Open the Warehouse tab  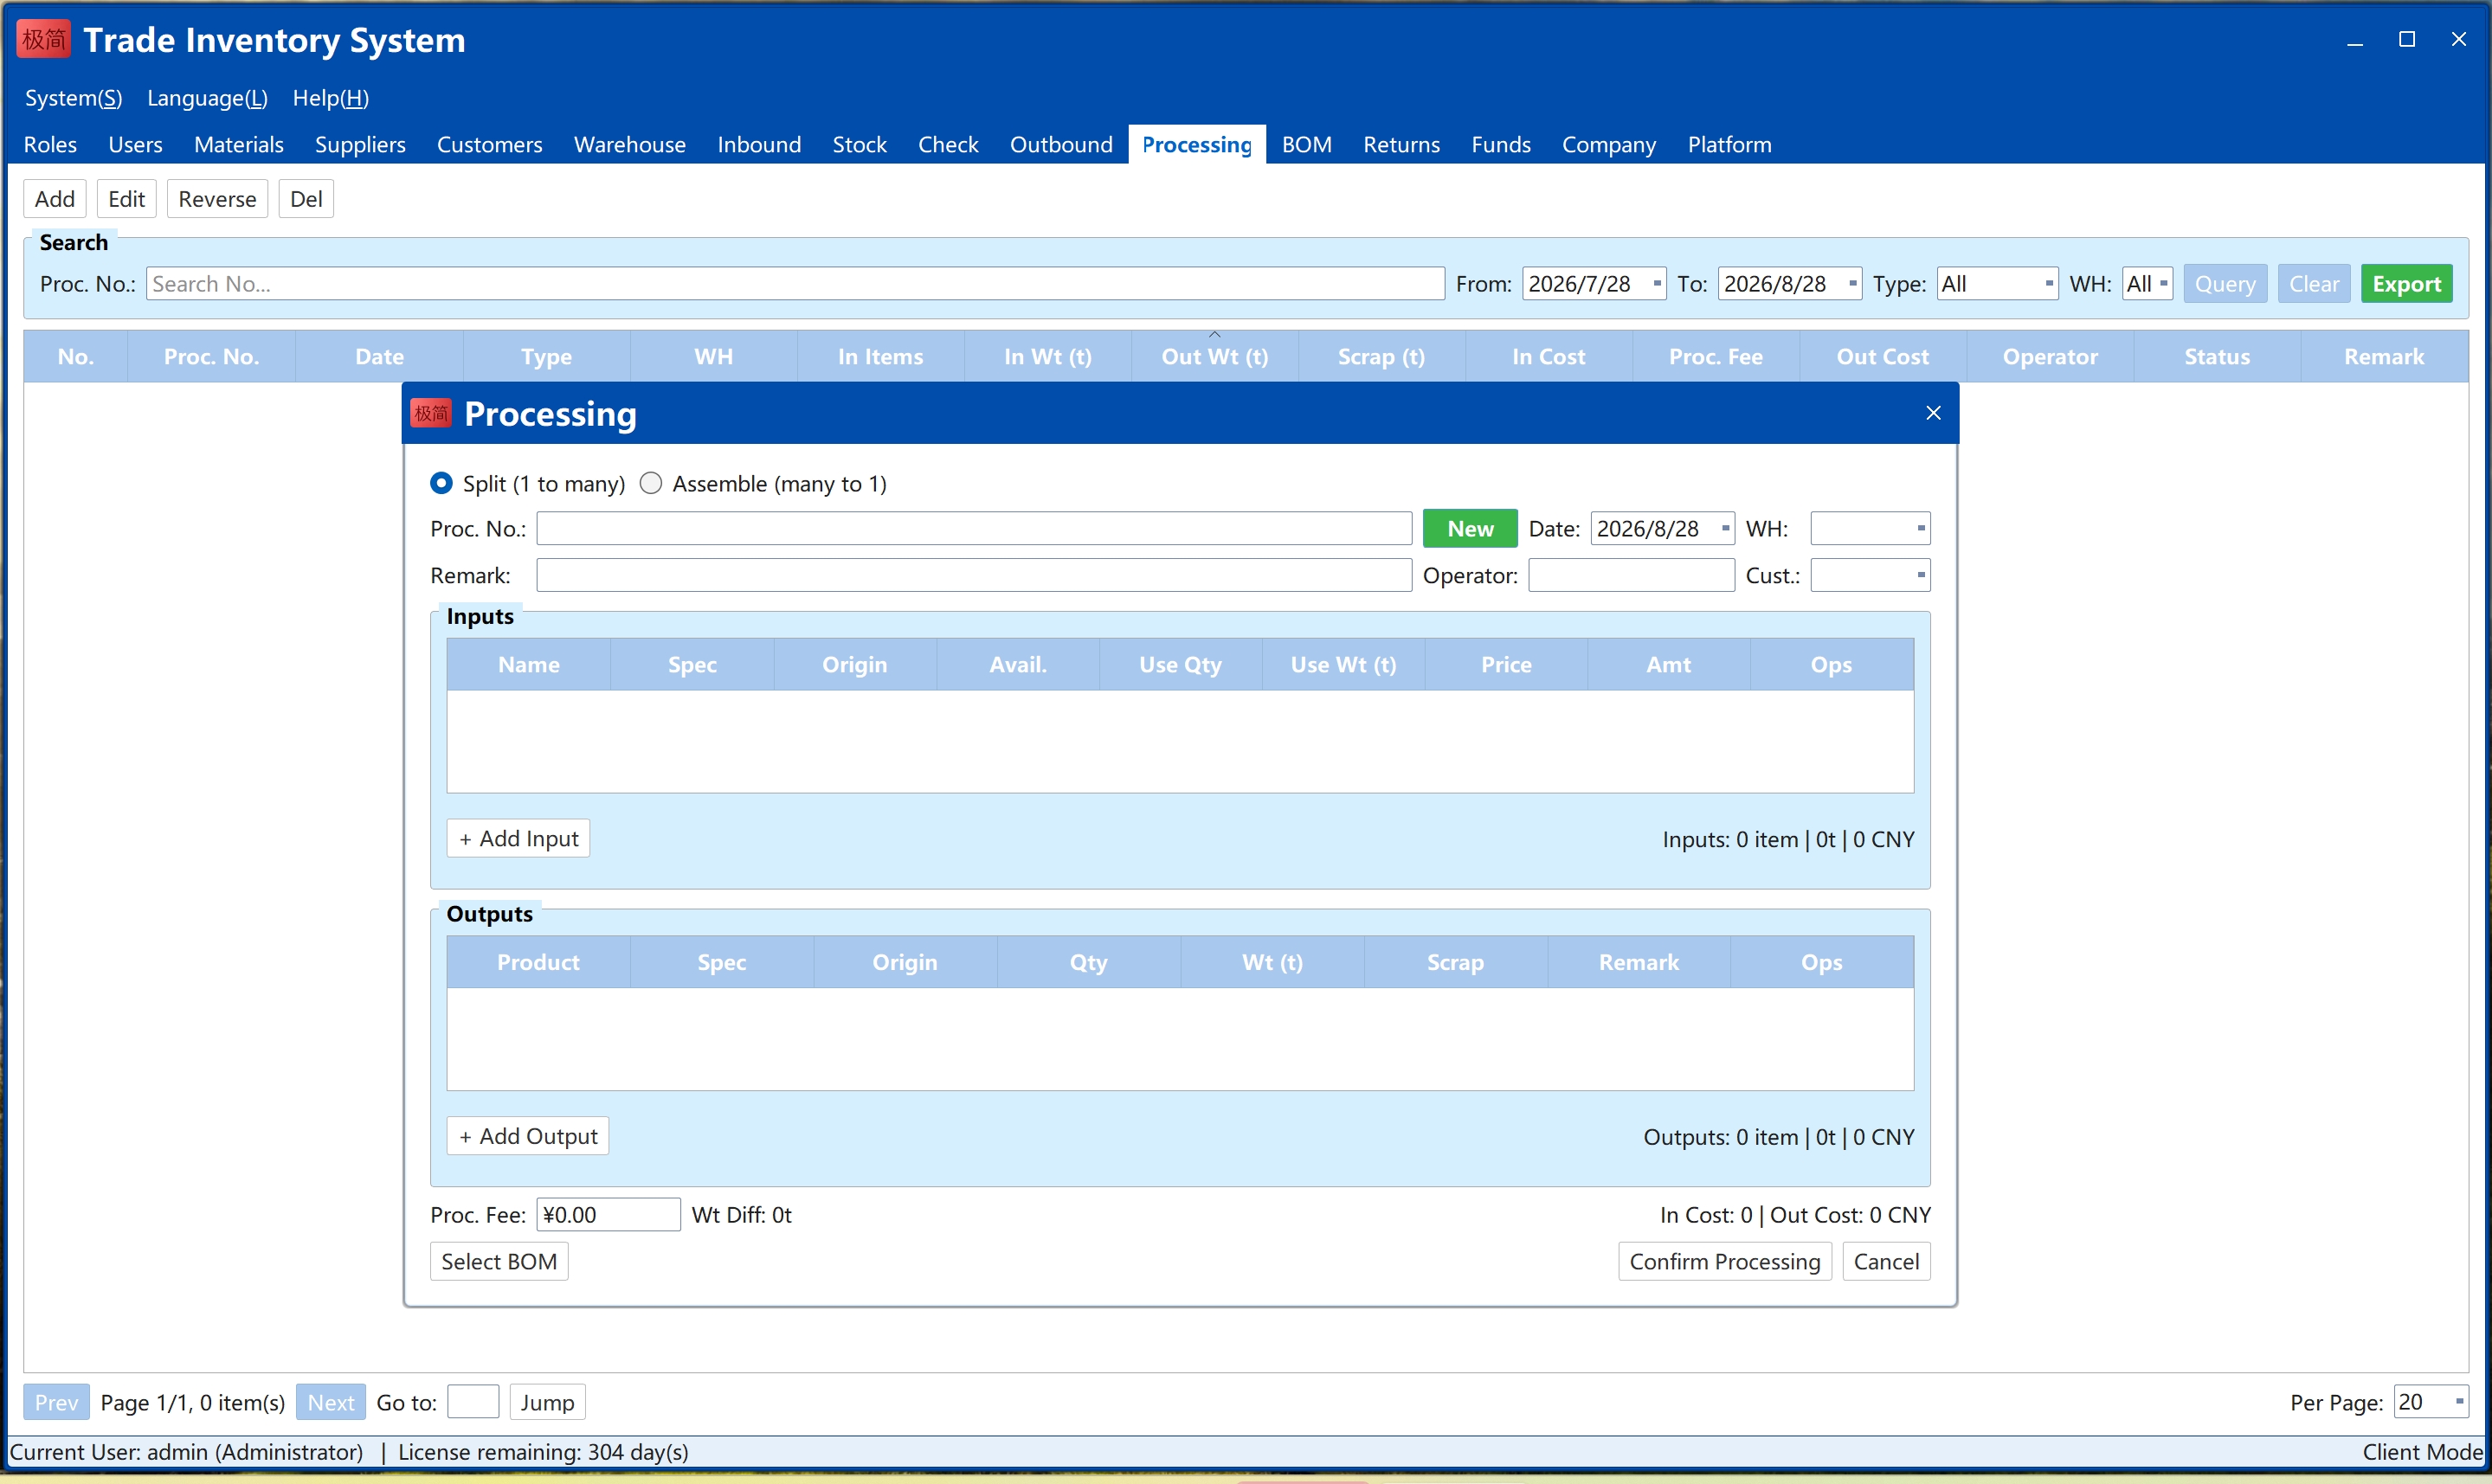click(x=629, y=144)
